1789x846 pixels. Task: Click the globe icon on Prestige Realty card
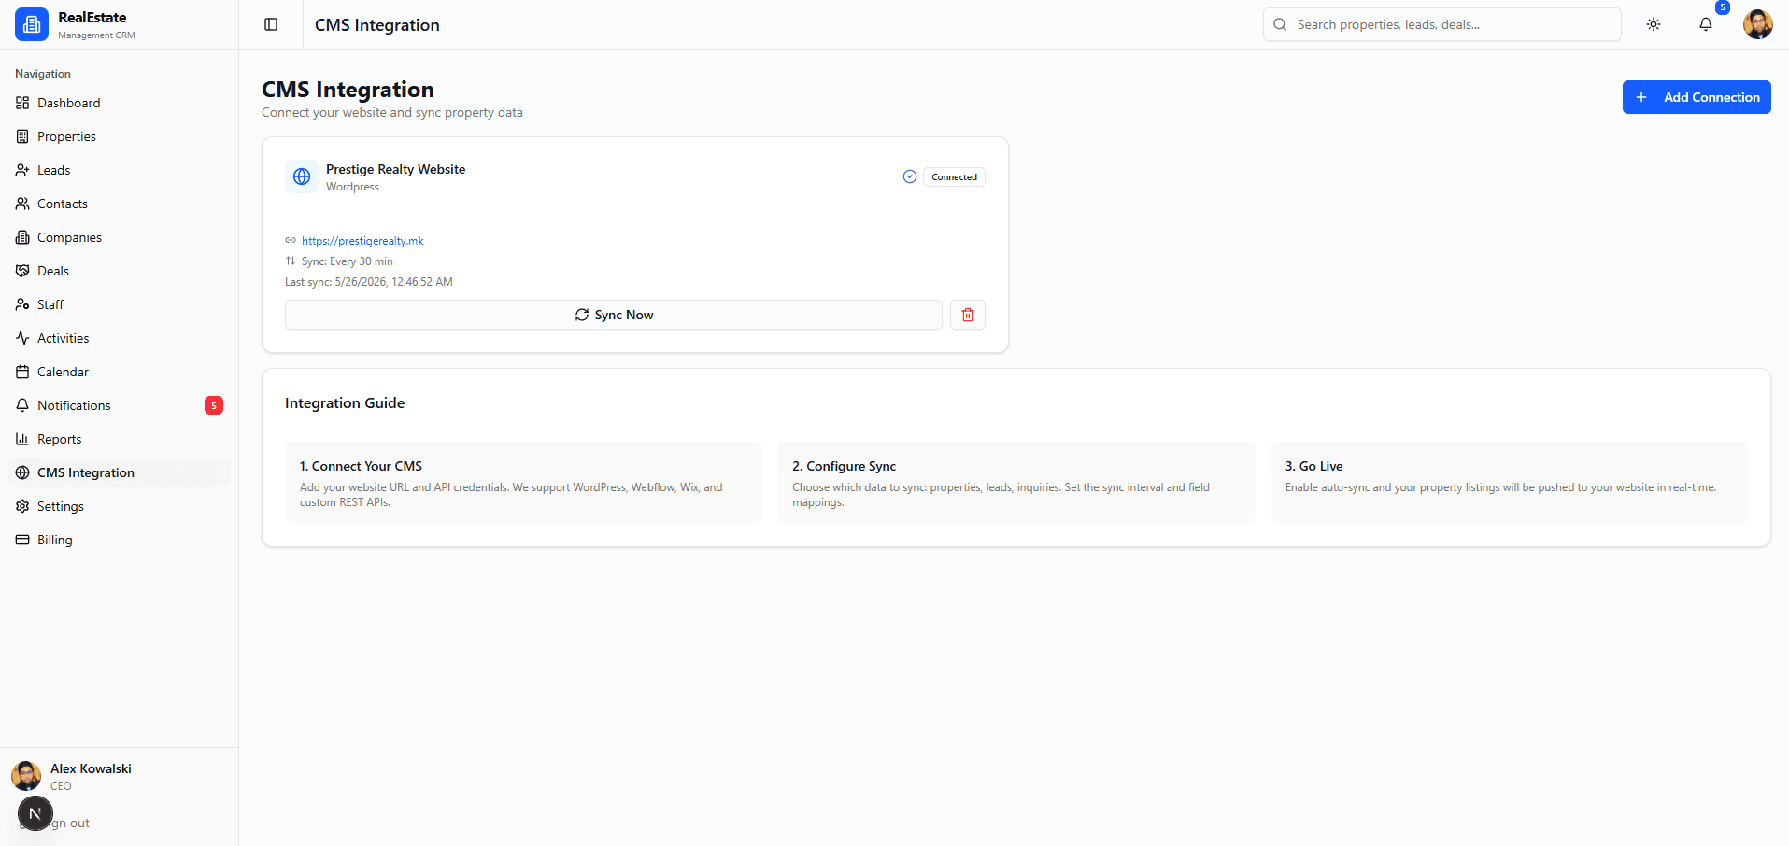(302, 176)
